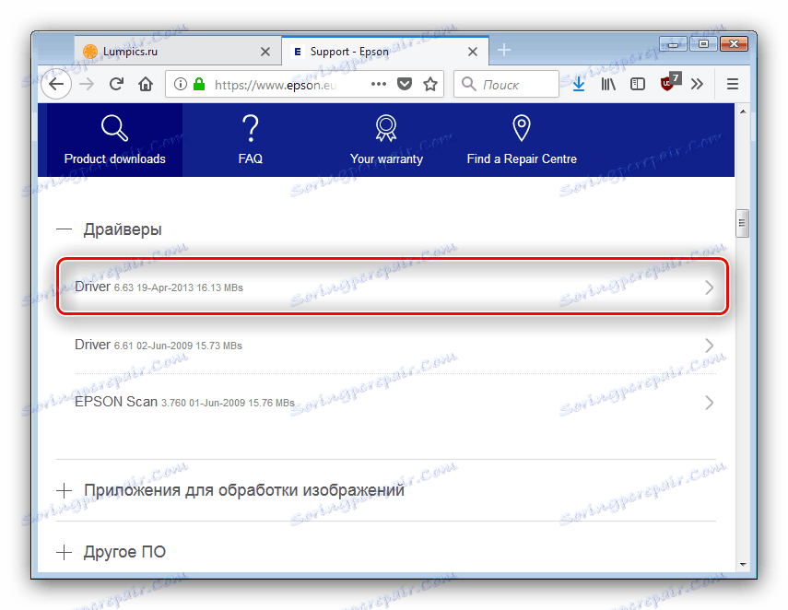Open the Firefox hamburger menu

click(732, 84)
